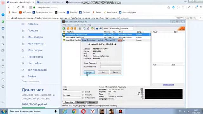Open the AliExpress bookmark
The width and height of the screenshot is (203, 114).
coord(25,12)
